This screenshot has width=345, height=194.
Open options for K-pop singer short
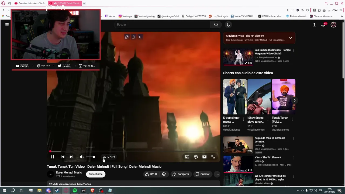pos(243,119)
